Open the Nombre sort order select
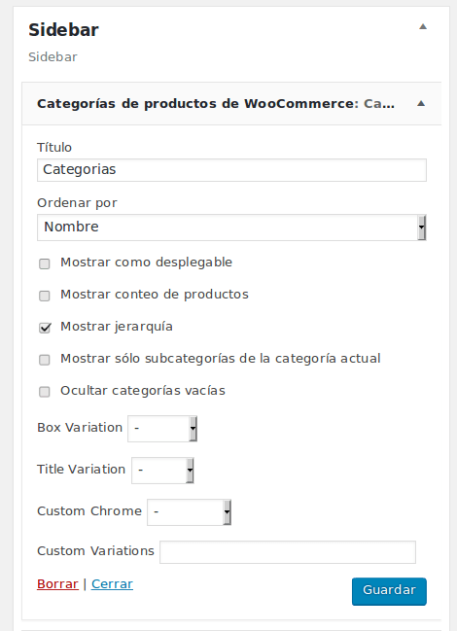The height and width of the screenshot is (631, 457). [x=231, y=228]
